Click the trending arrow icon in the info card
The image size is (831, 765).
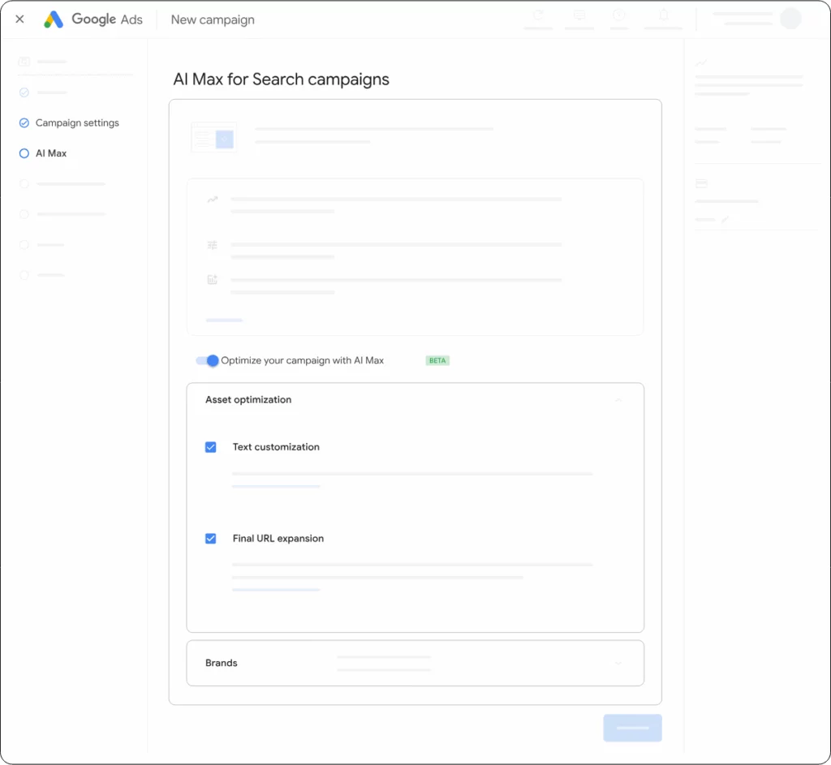pos(213,199)
